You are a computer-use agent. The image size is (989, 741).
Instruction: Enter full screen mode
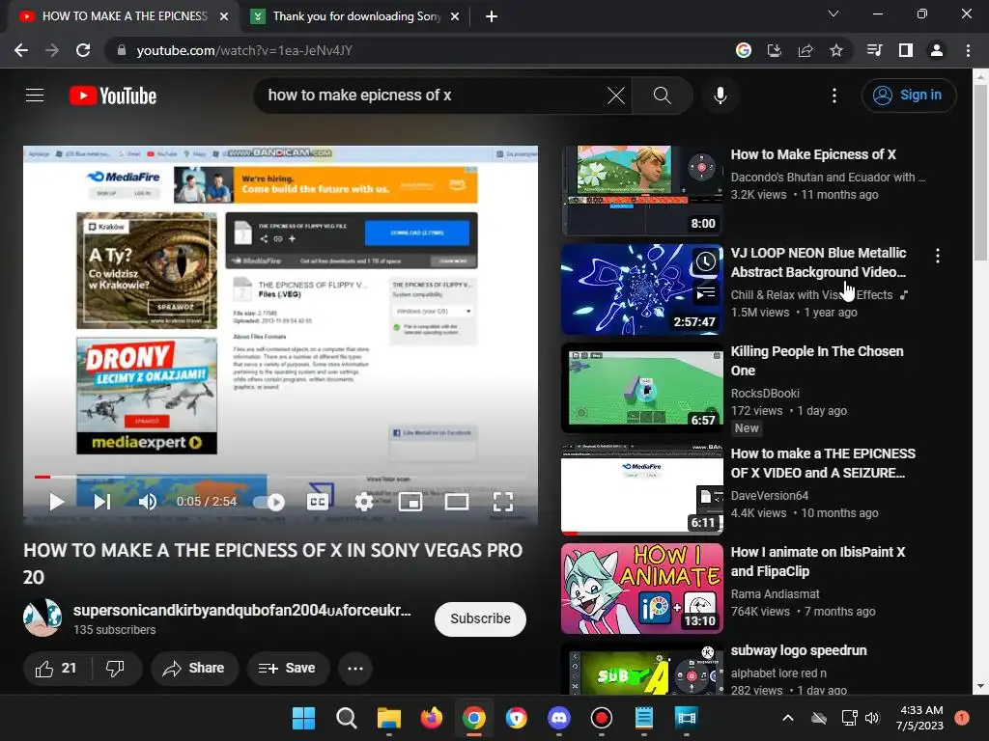(x=502, y=502)
